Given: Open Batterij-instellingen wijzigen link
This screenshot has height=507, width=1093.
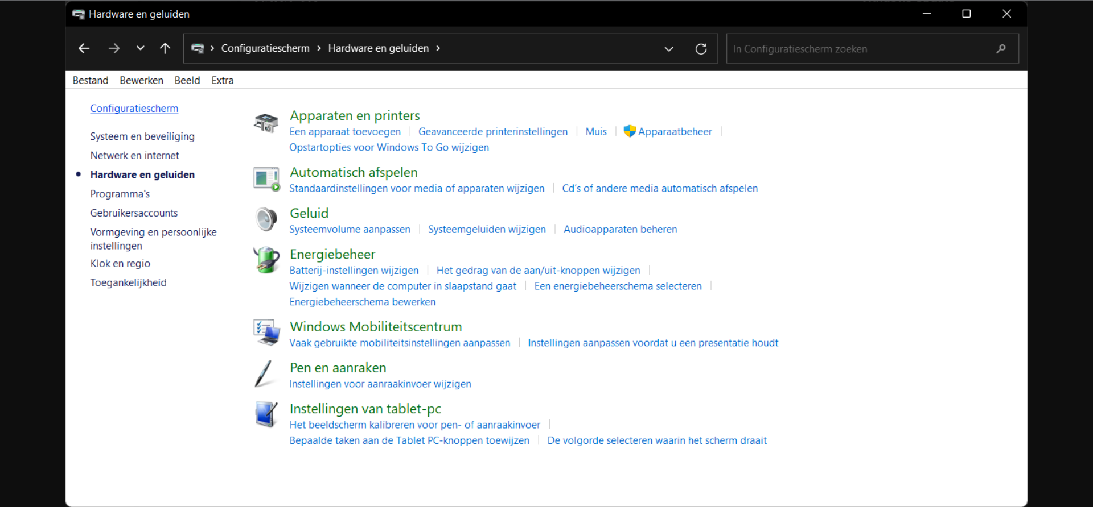Looking at the screenshot, I should pyautogui.click(x=354, y=271).
